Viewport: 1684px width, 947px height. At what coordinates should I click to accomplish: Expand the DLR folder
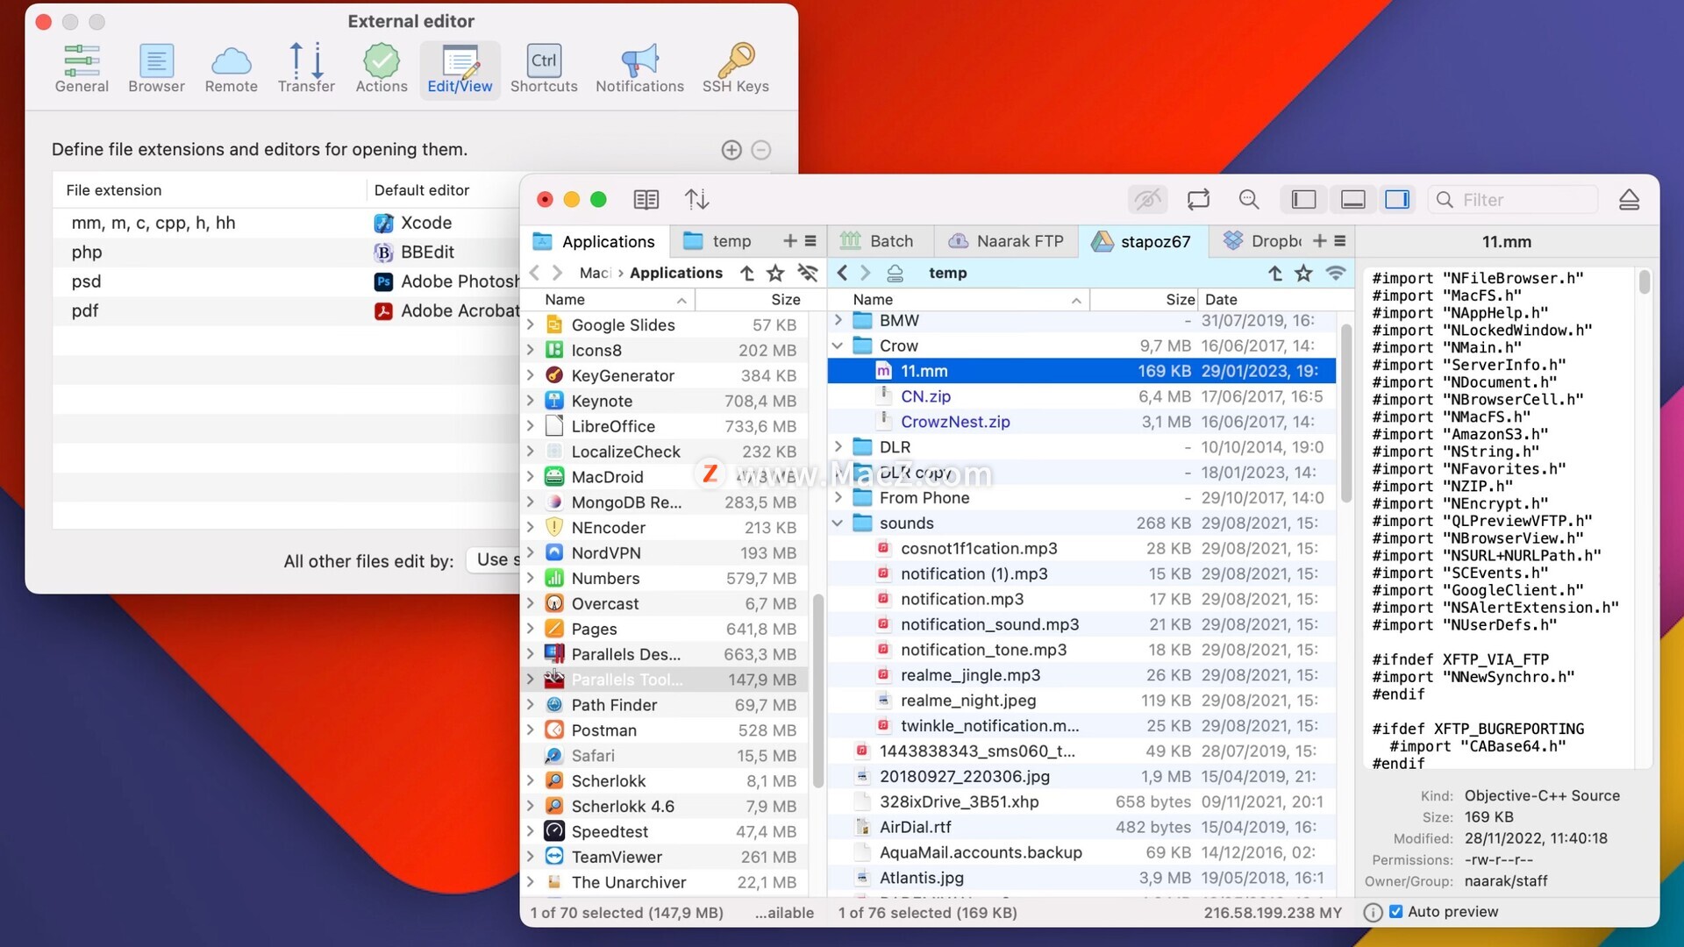838,447
